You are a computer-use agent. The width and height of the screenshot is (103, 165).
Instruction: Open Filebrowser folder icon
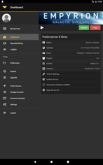5,63
